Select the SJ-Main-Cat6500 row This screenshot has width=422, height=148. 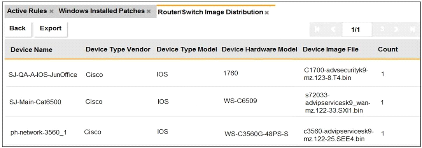212,102
